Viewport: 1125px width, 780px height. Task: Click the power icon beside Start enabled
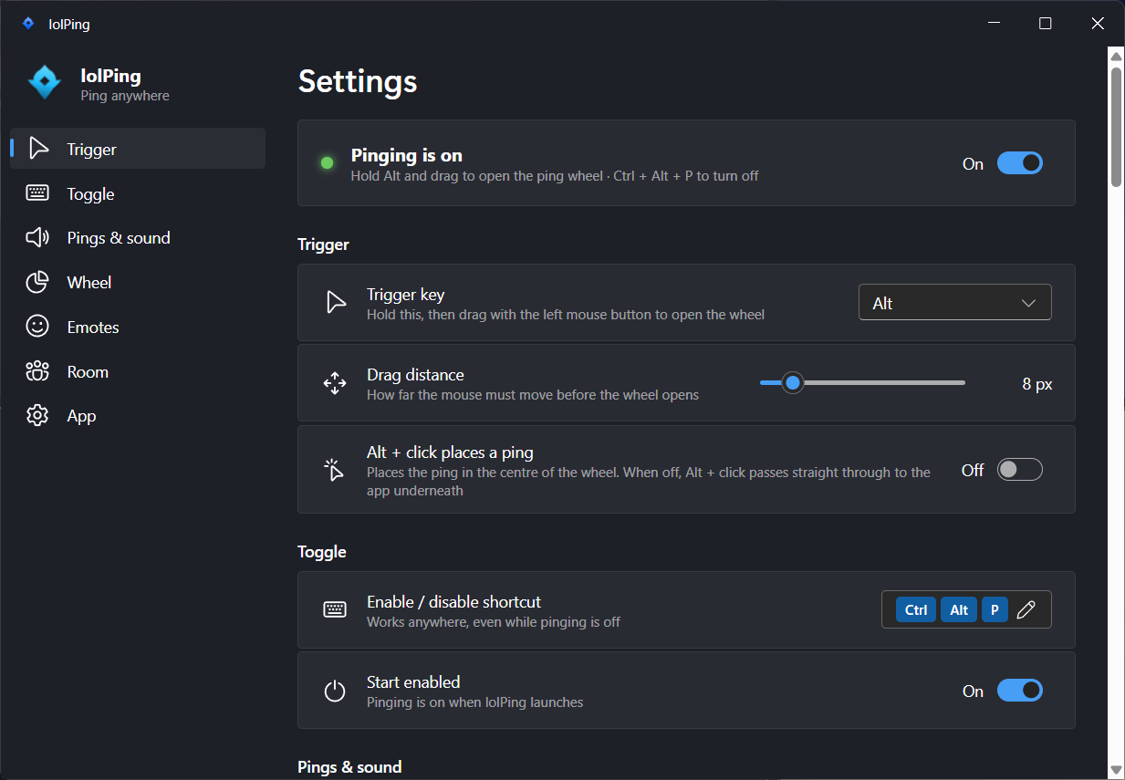335,691
